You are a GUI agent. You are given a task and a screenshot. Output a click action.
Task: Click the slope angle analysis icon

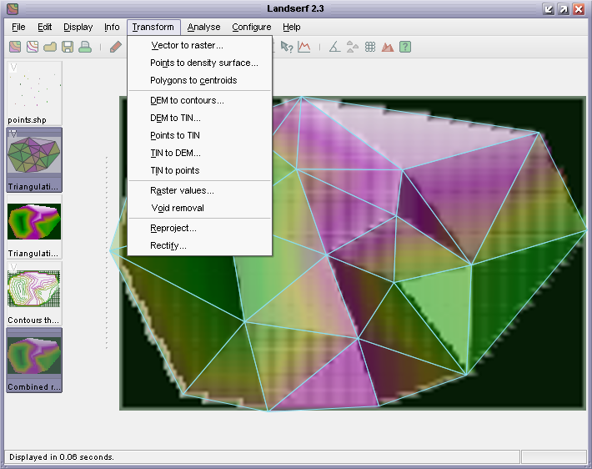[x=334, y=47]
